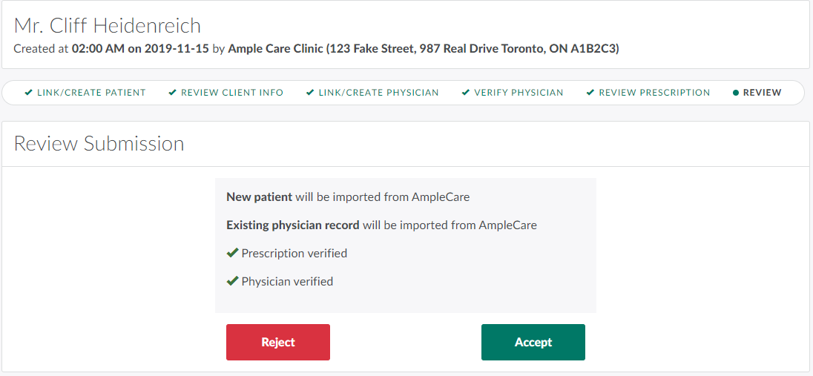
Task: Open the Review Client Info step
Action: (x=232, y=93)
